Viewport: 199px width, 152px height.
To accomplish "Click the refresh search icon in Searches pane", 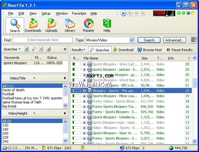I will click(x=27, y=49).
